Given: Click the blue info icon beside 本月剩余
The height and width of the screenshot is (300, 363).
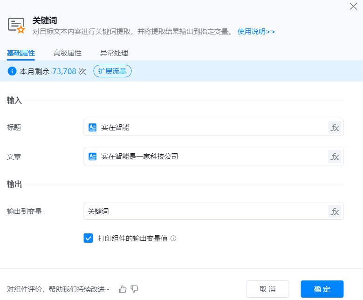Looking at the screenshot, I should (x=12, y=71).
